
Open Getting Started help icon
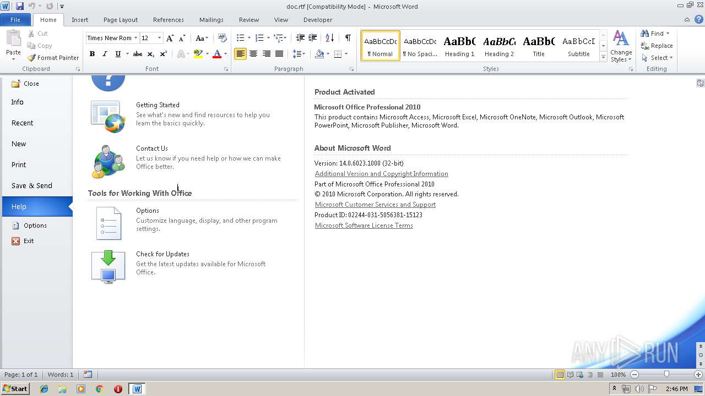108,117
